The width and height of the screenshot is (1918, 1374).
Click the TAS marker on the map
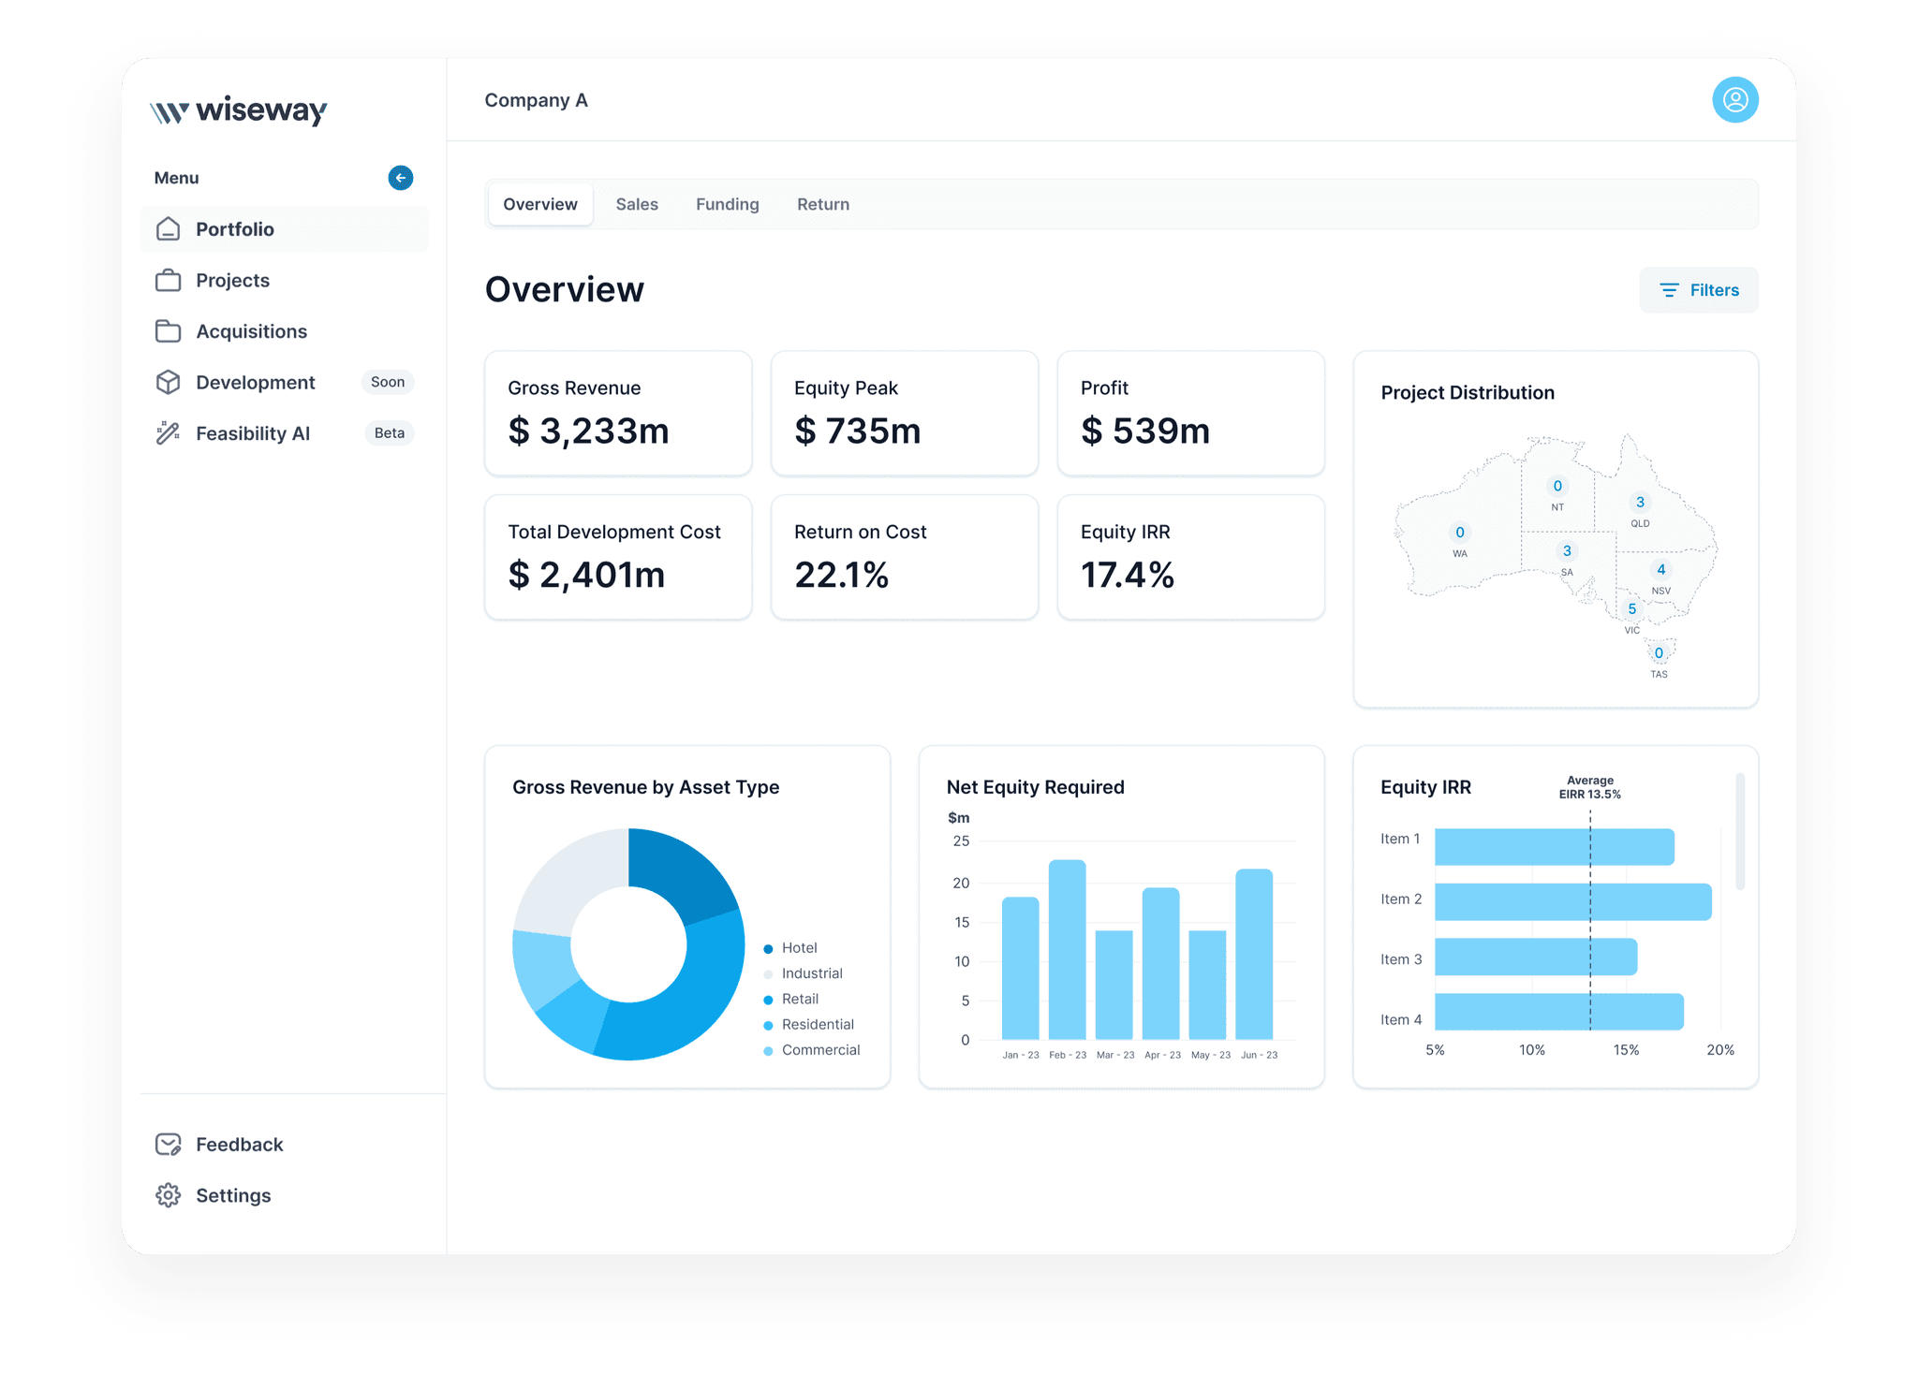coord(1659,653)
